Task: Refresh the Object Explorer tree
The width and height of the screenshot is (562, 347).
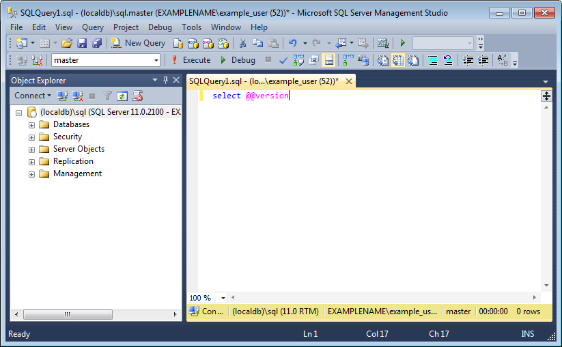Action: tap(122, 96)
